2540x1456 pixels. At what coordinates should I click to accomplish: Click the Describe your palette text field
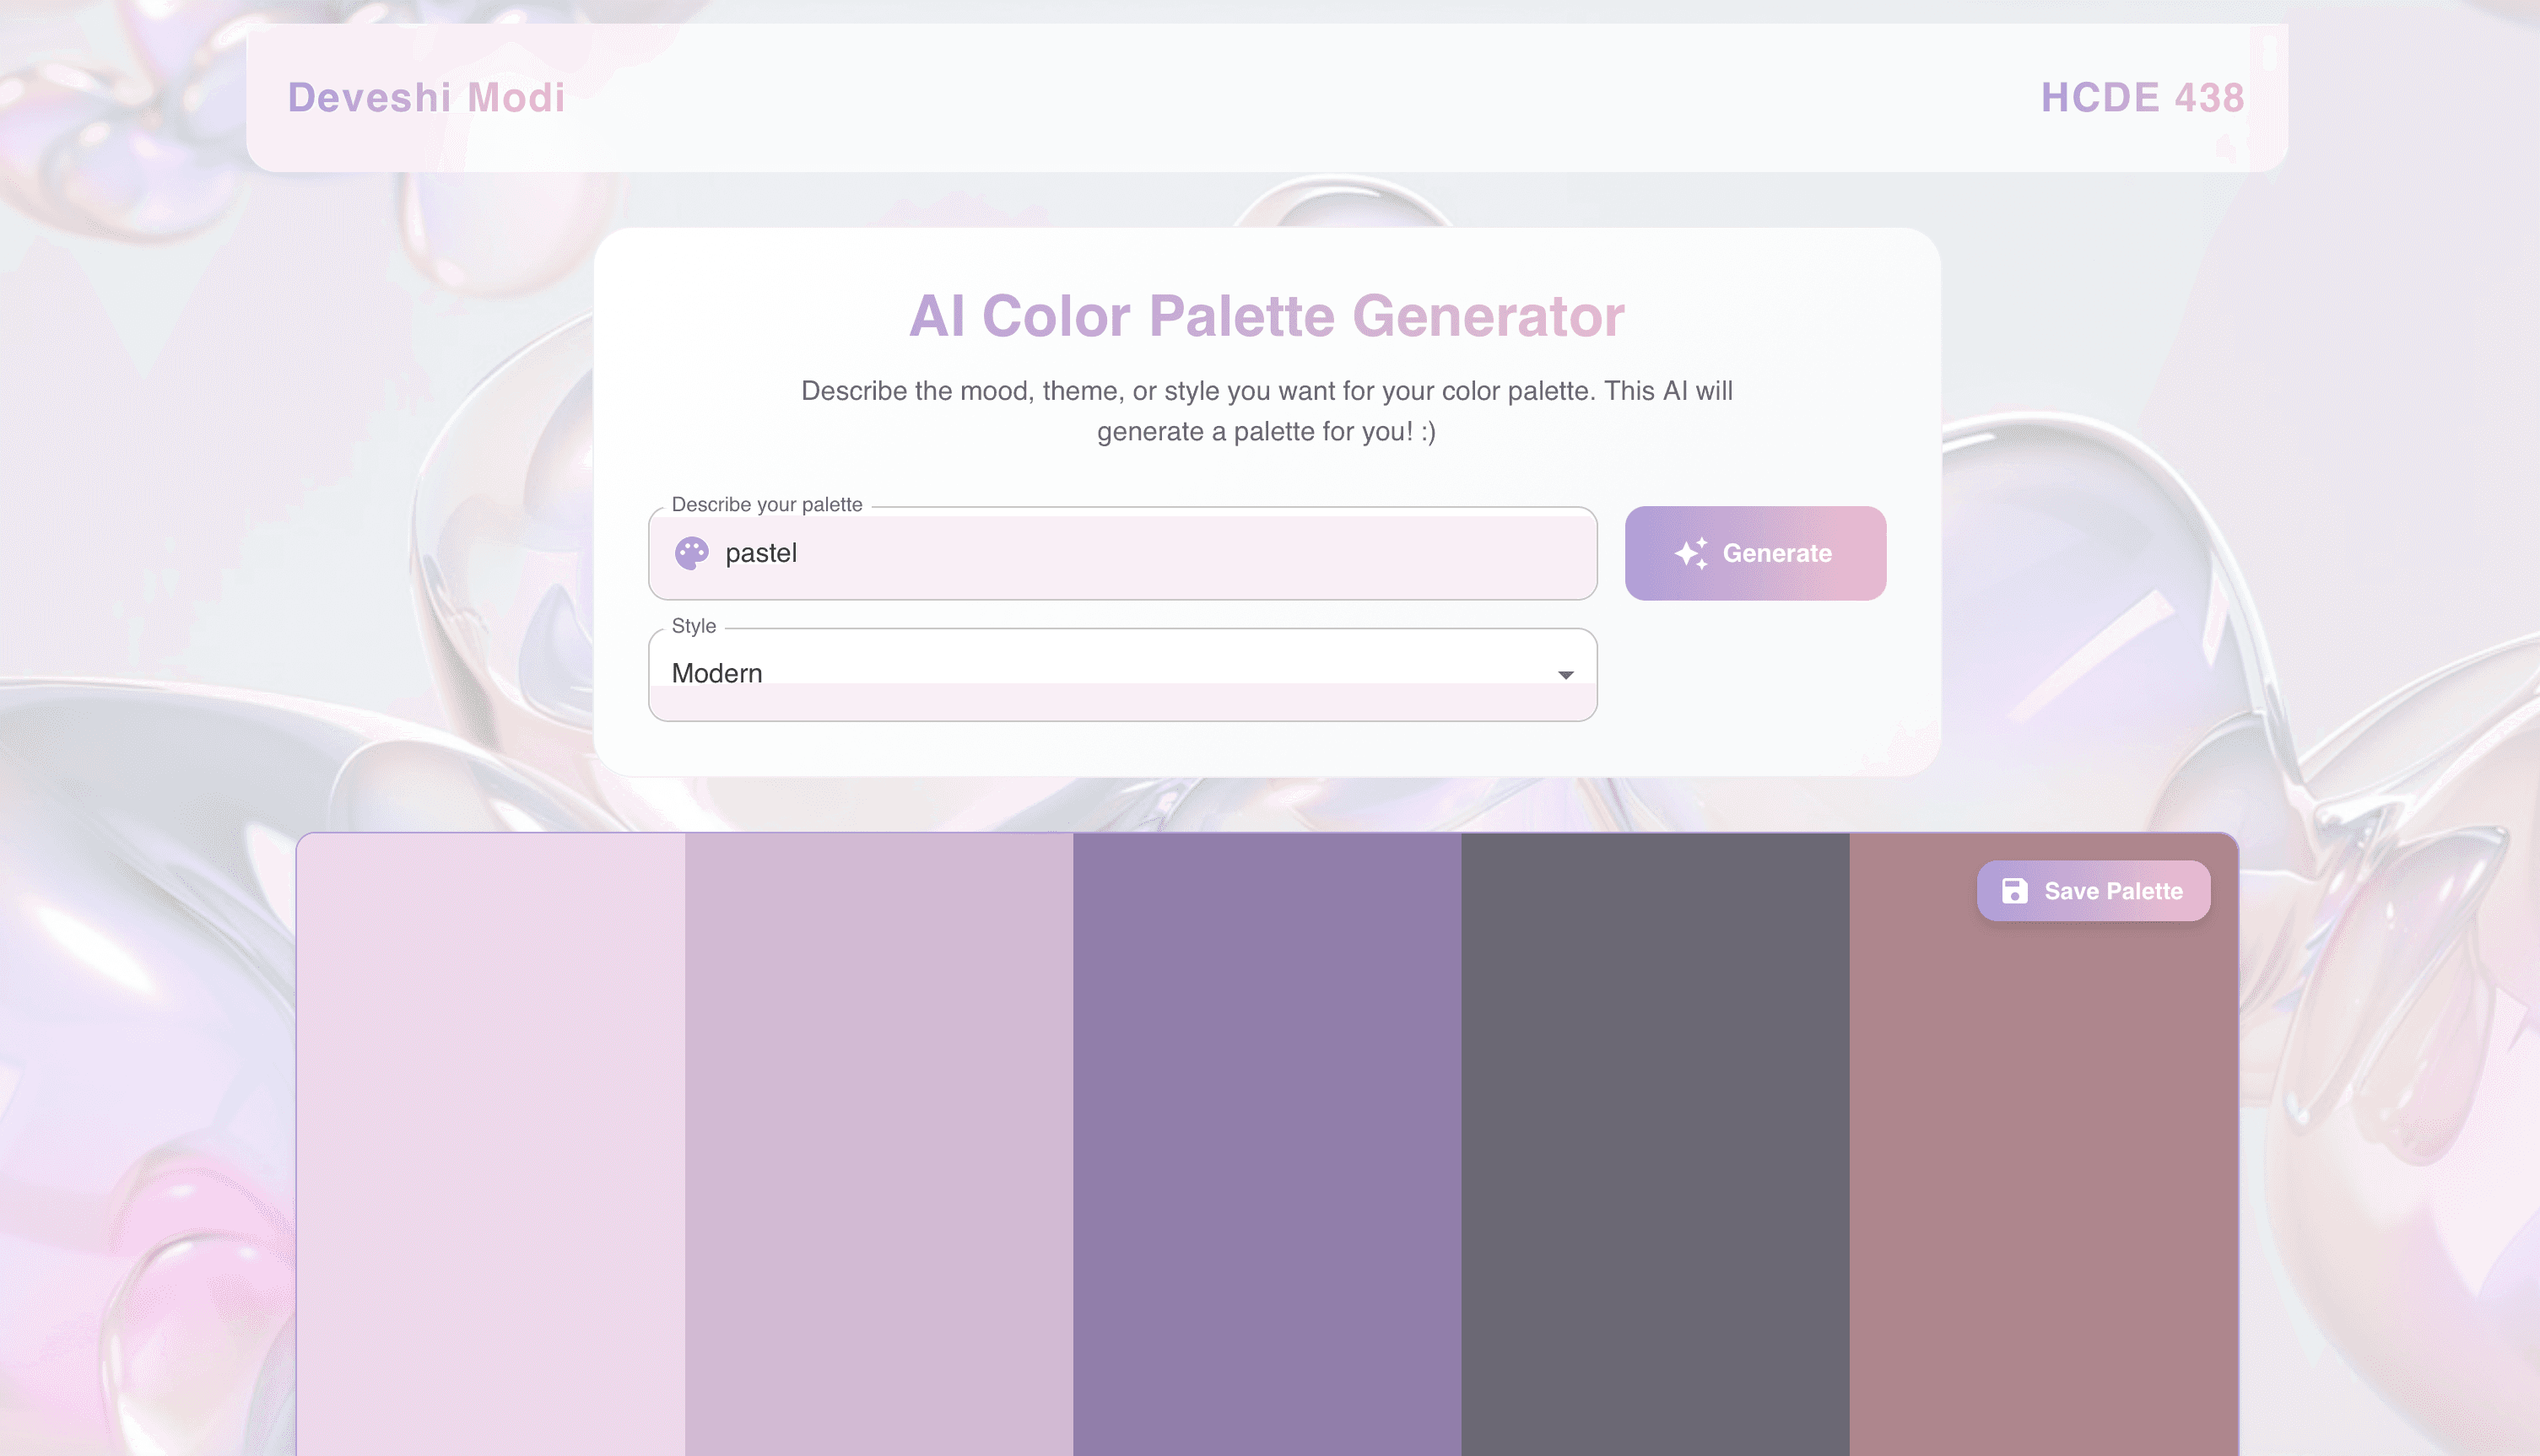[x=1122, y=553]
